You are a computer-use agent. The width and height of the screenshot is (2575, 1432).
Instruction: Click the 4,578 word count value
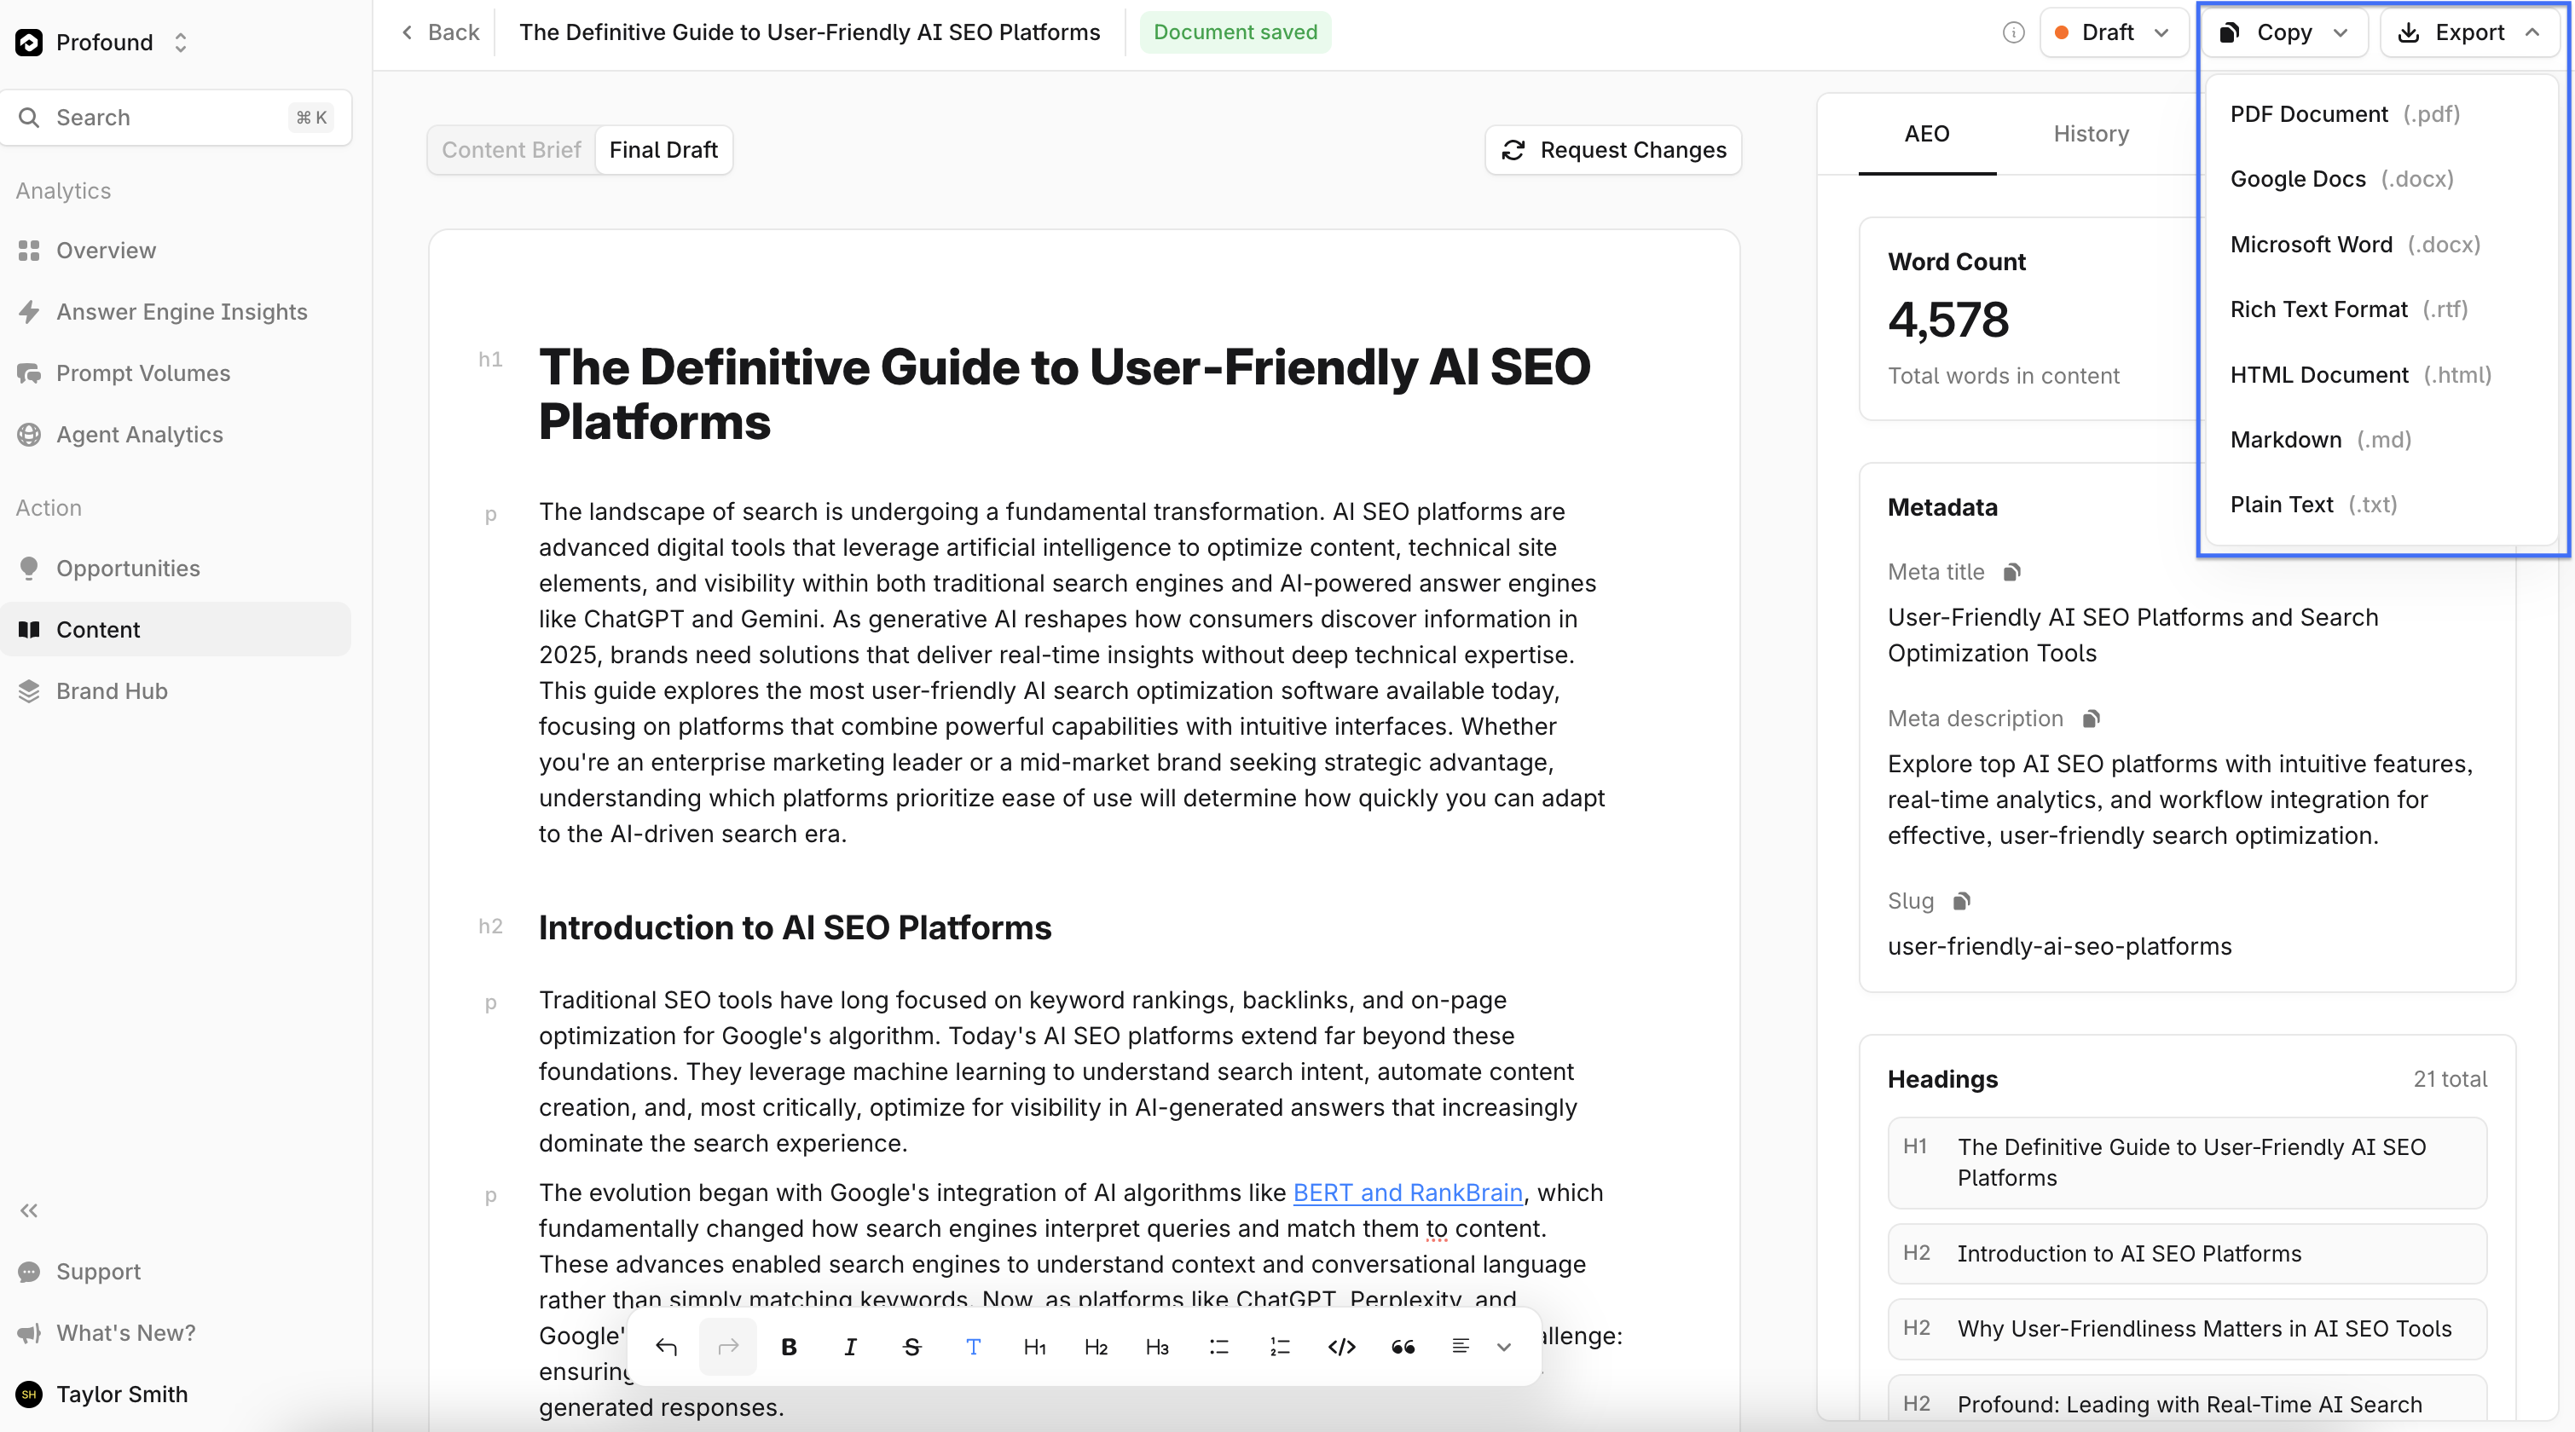click(1948, 320)
